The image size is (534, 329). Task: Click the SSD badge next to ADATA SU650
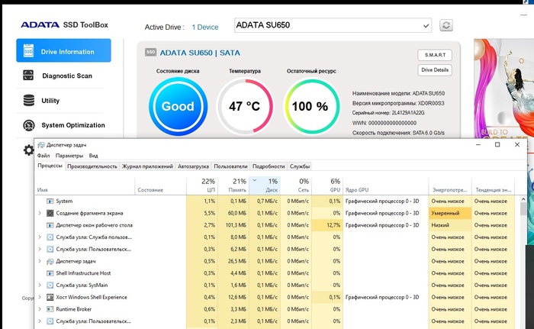coord(150,53)
